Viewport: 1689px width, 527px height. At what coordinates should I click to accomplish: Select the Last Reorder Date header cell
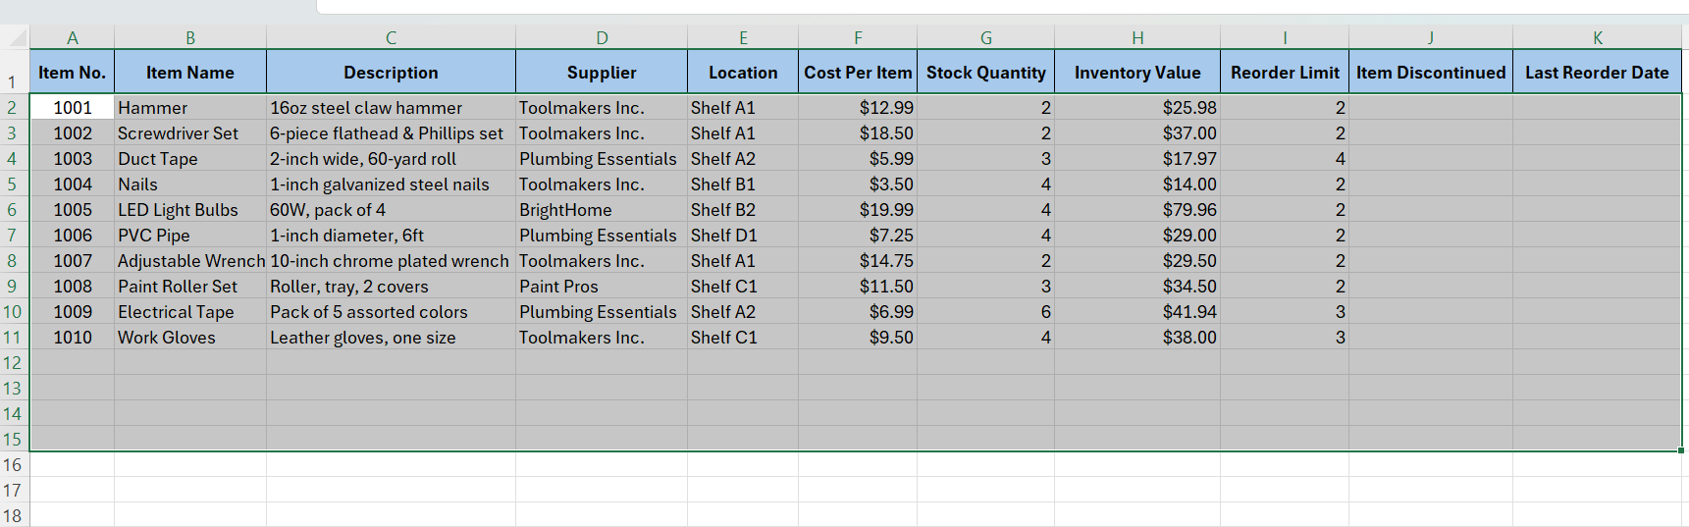click(x=1596, y=73)
